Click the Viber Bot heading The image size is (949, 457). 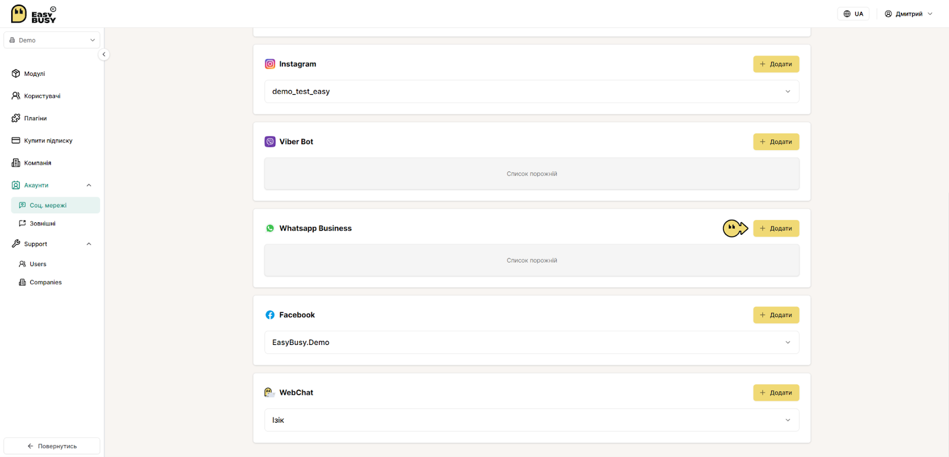pos(296,142)
